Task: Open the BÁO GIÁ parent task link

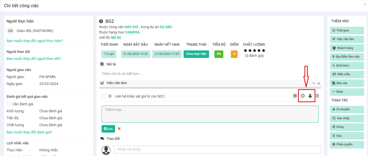Action: pyautogui.click(x=132, y=27)
